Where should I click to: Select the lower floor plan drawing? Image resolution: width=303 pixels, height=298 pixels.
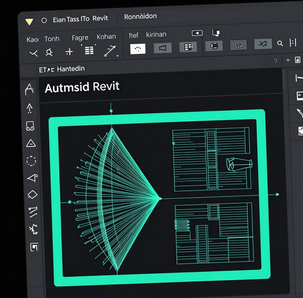point(214,233)
